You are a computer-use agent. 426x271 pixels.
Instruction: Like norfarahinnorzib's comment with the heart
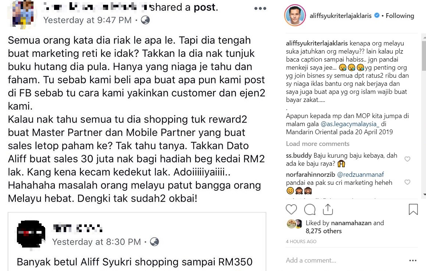tap(407, 182)
